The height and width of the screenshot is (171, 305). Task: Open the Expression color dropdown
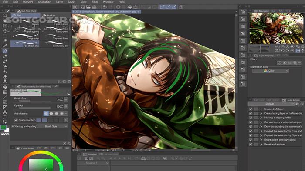pyautogui.click(x=270, y=71)
